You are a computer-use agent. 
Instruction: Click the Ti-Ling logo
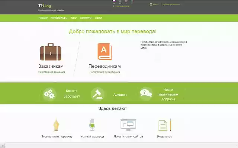[45, 6]
